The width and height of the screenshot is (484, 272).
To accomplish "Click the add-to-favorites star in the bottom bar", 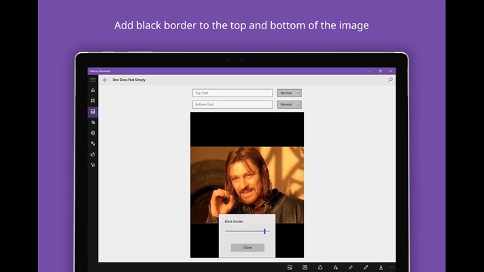I will tap(336, 267).
